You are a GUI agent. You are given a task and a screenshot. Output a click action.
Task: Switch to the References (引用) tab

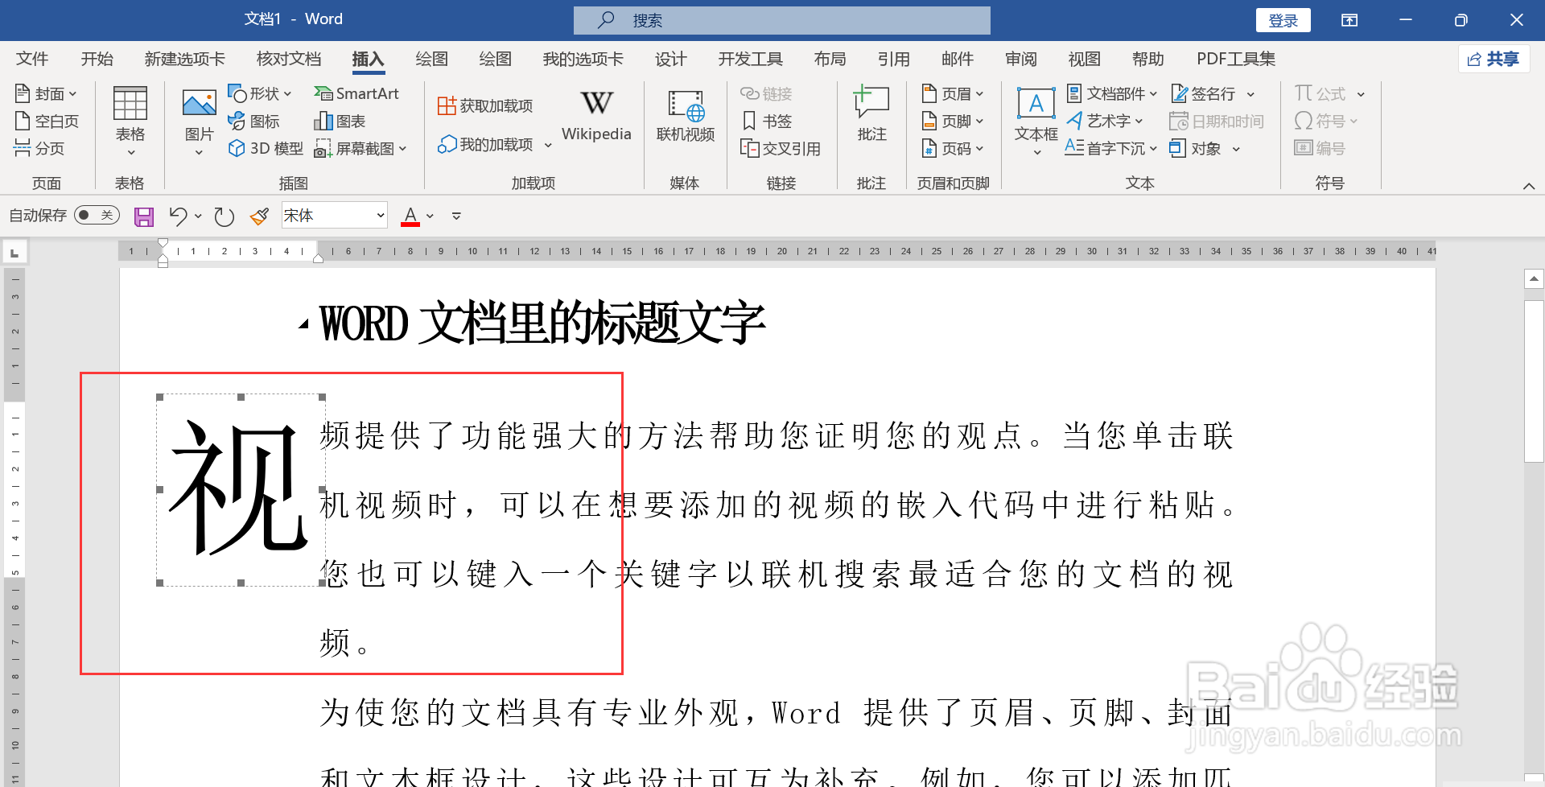click(893, 59)
